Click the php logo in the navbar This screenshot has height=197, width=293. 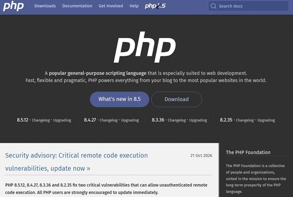pos(13,6)
